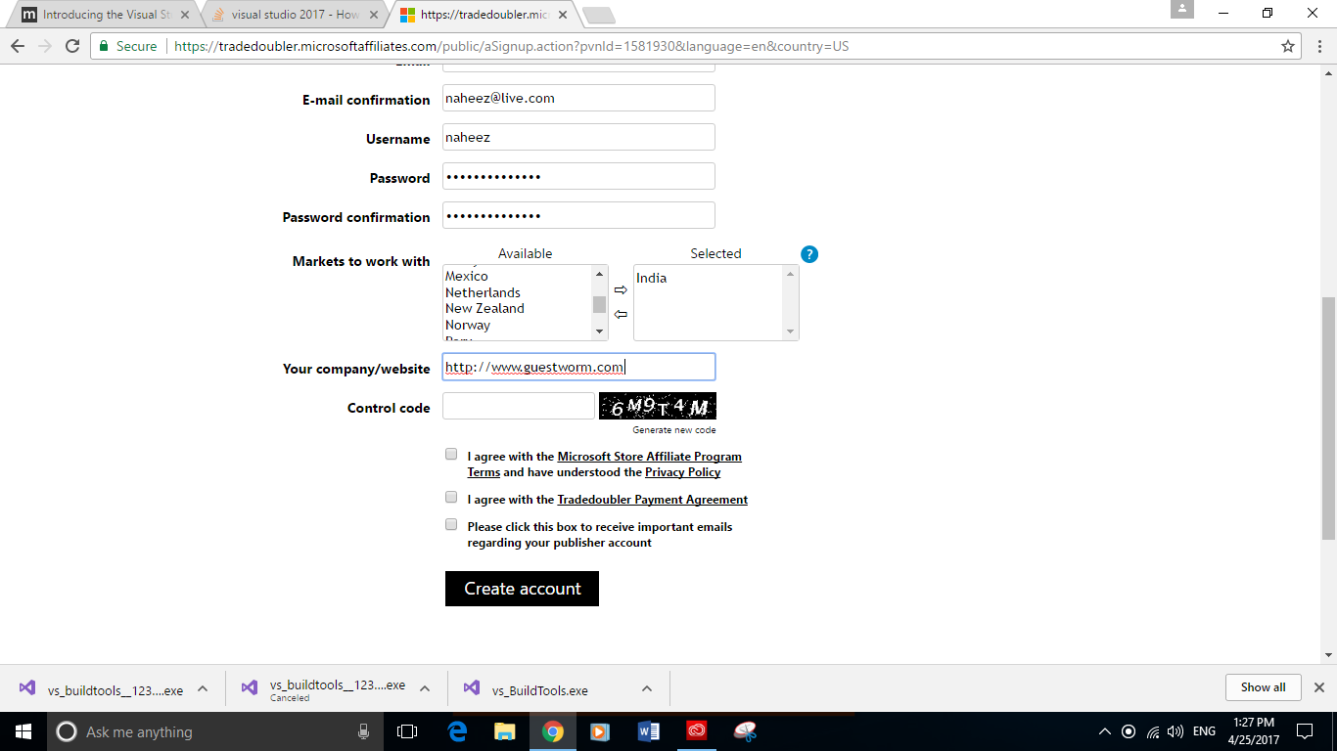Click down arrow of Selected markets list
Viewport: 1337px width, 751px height.
click(x=791, y=331)
